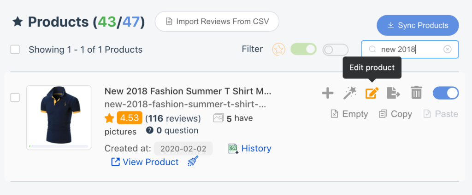This screenshot has width=472, height=195.
Task: Click the navy polo shirt thumbnail
Action: 58,117
